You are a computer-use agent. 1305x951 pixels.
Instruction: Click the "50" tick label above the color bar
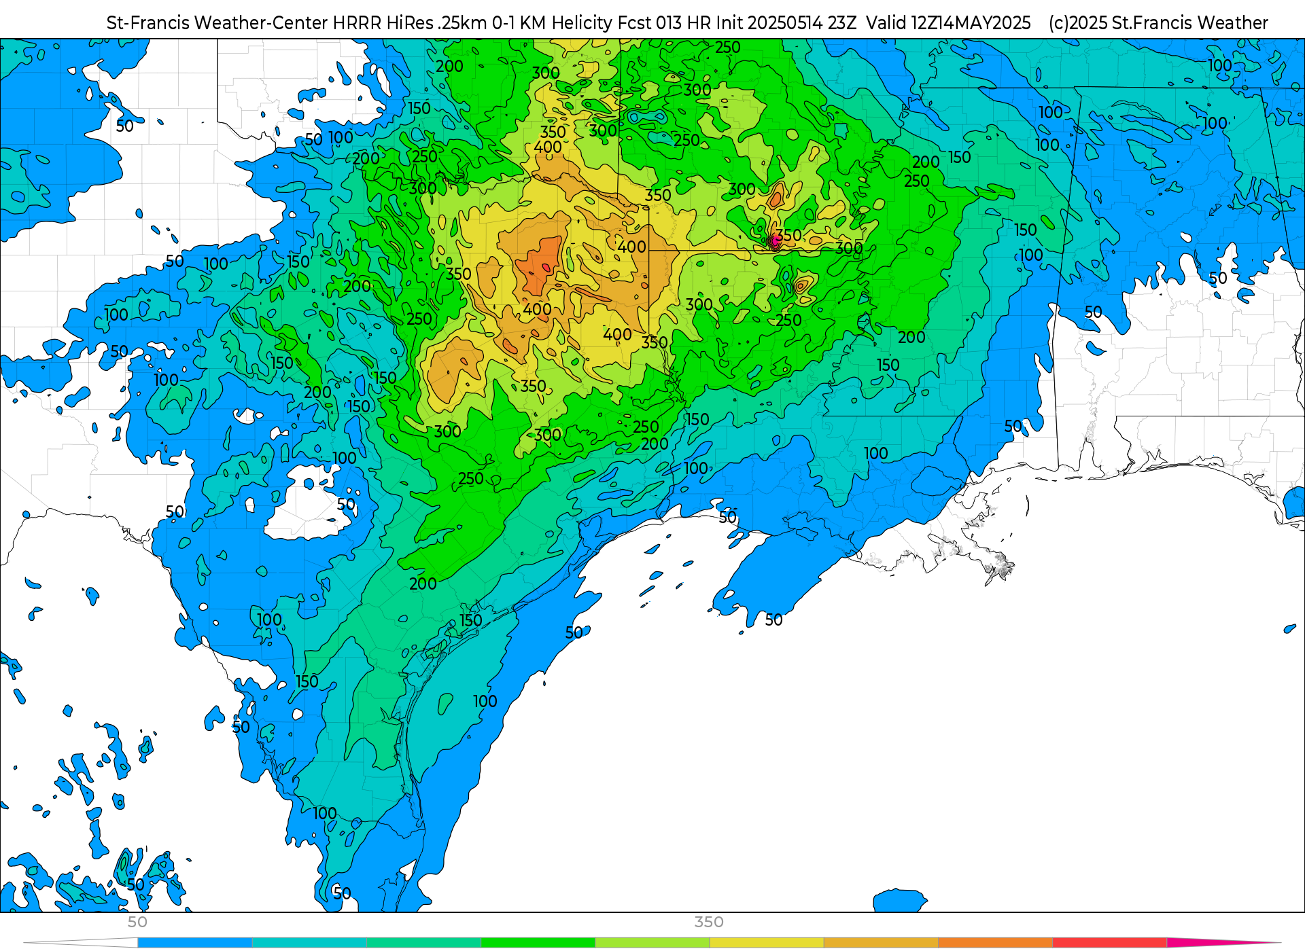point(137,922)
